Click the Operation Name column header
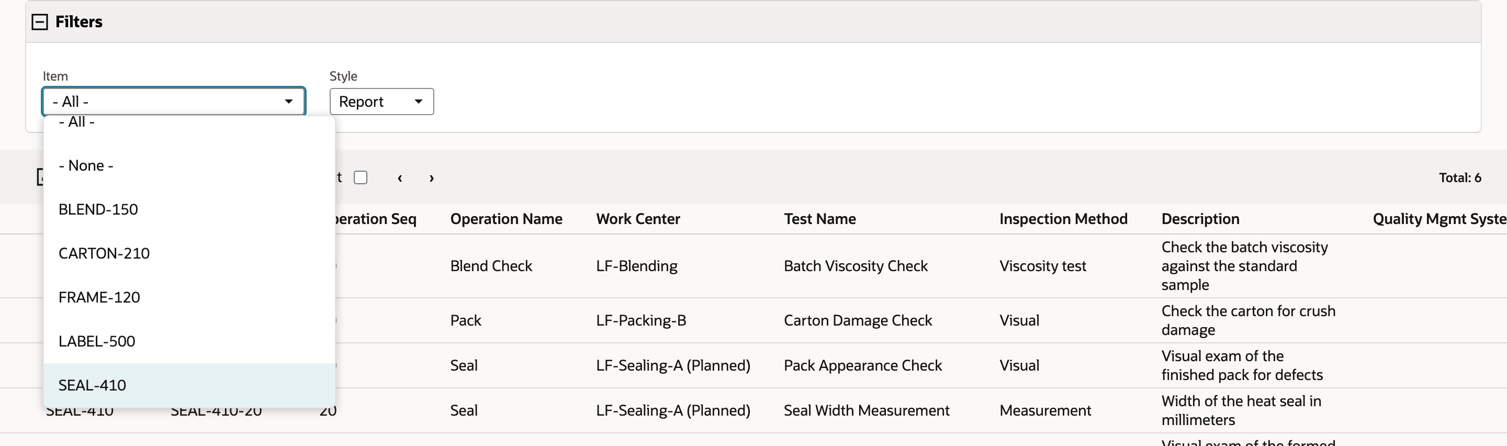 pos(506,219)
